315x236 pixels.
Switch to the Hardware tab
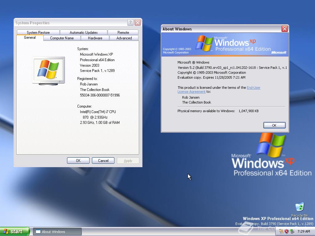tap(95, 38)
